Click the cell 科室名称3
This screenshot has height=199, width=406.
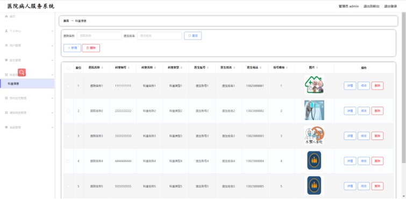click(x=149, y=136)
